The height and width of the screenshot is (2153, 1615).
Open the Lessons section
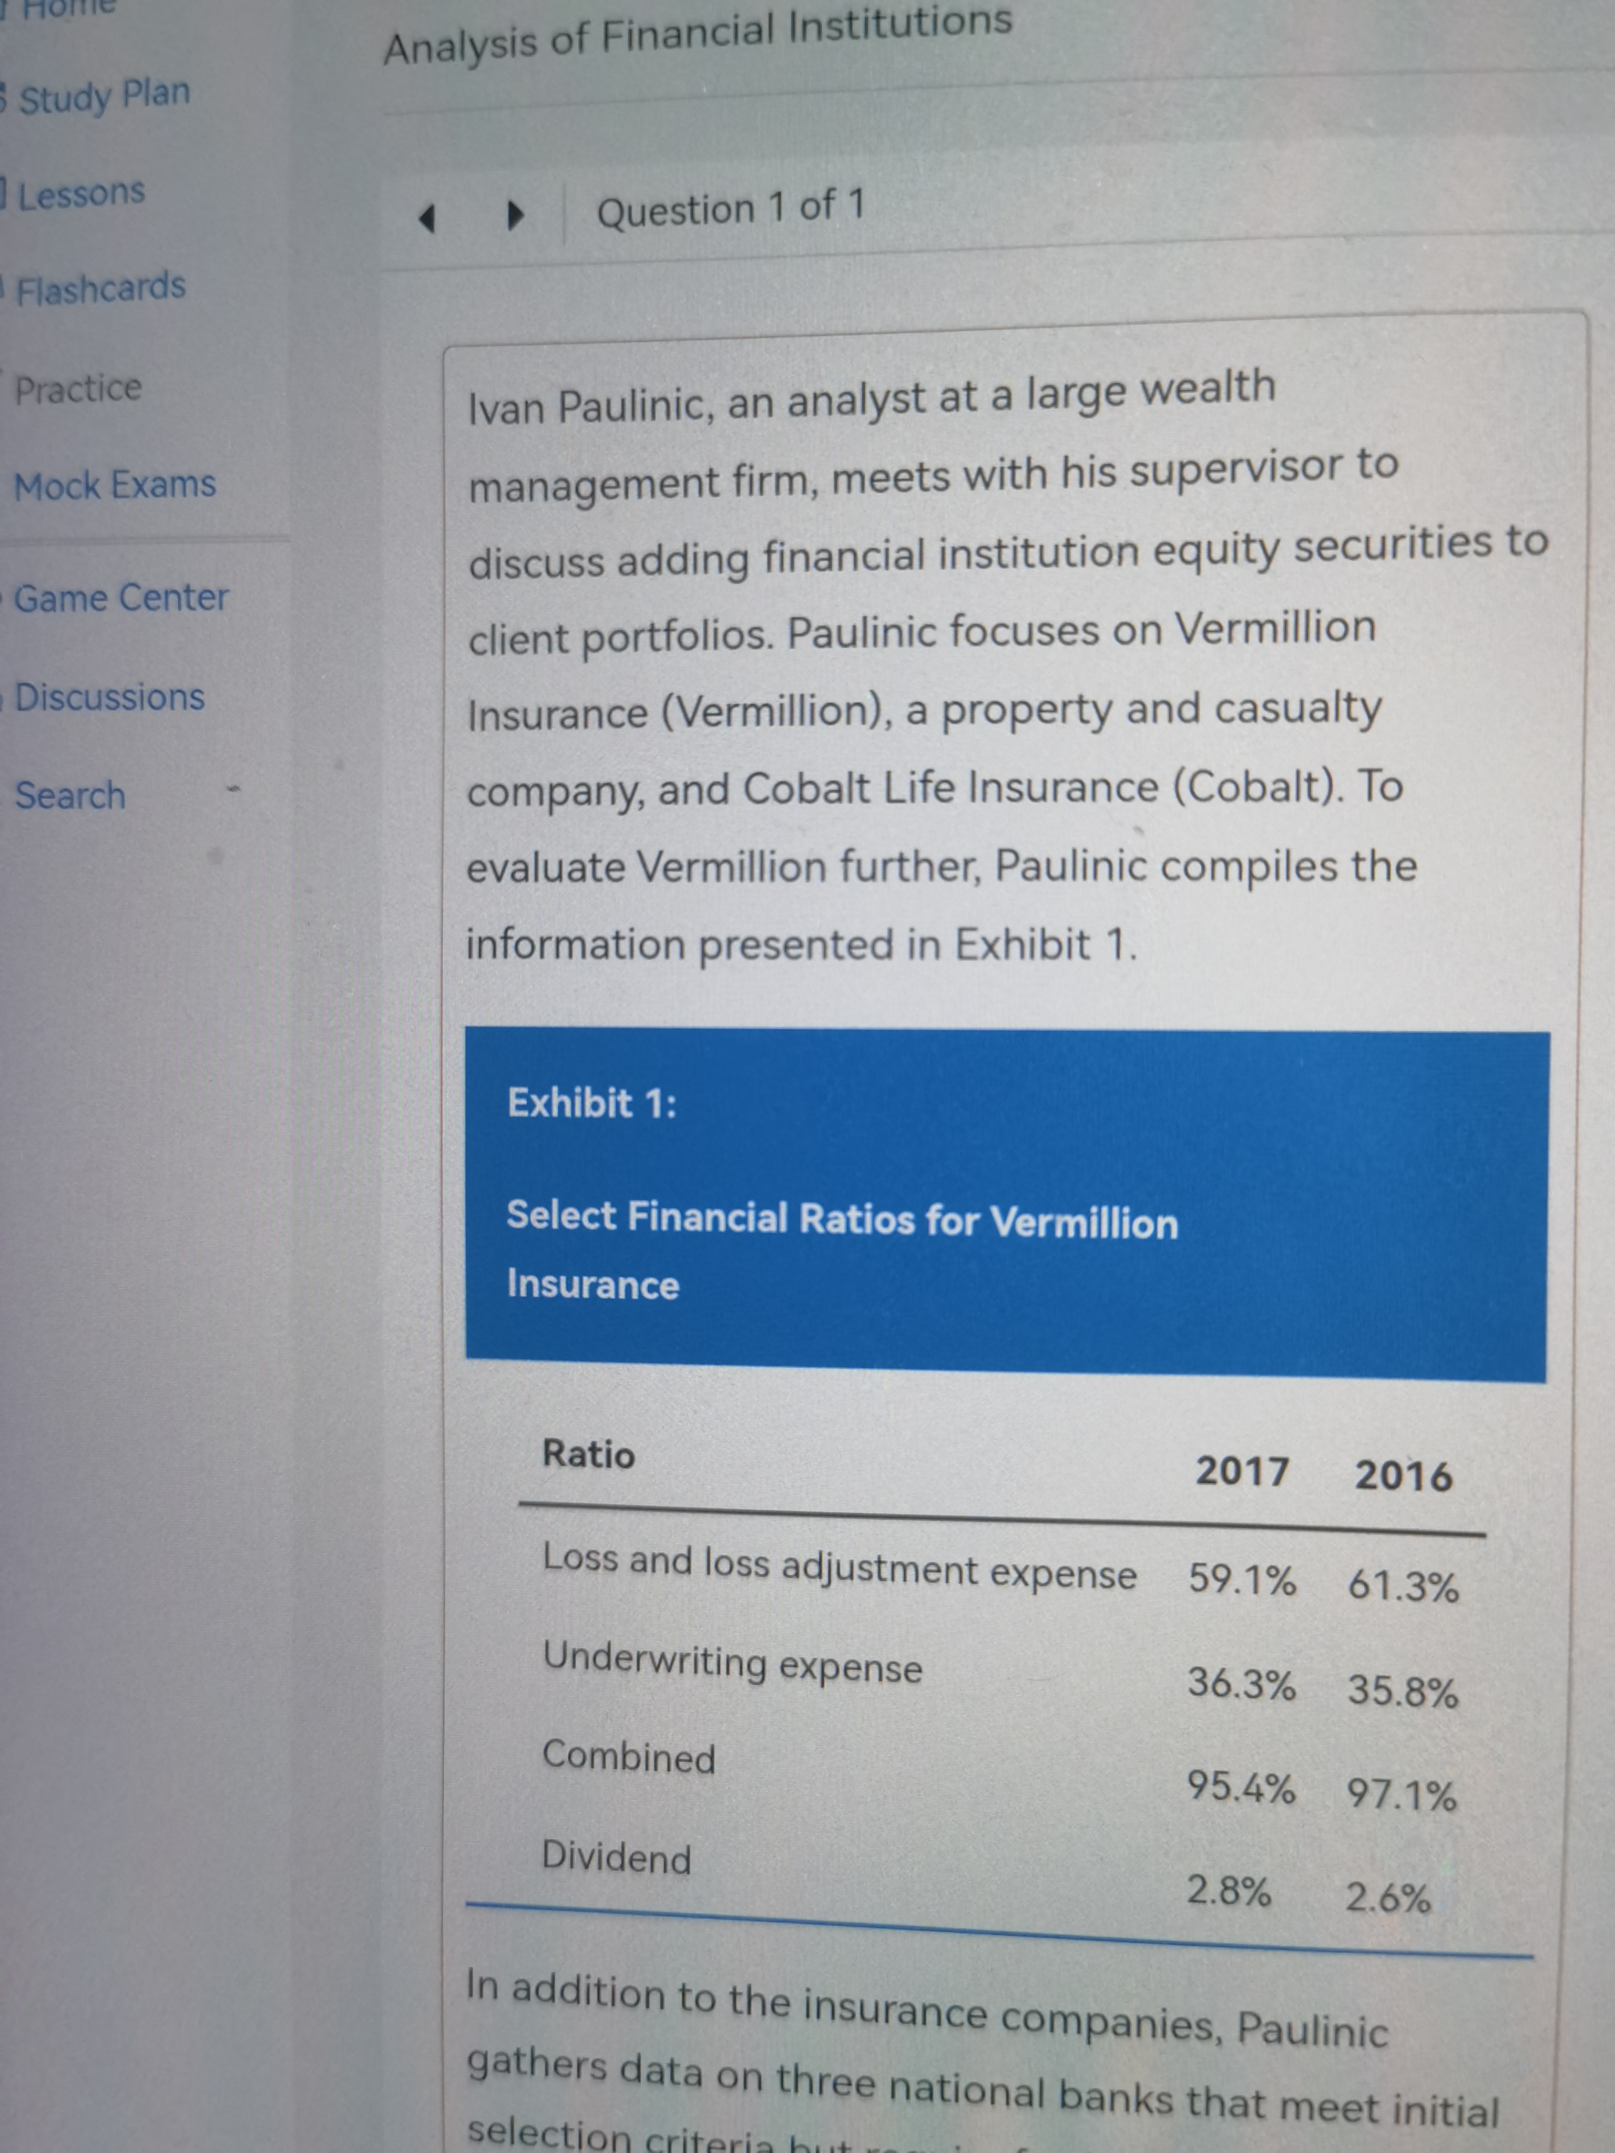coord(82,193)
